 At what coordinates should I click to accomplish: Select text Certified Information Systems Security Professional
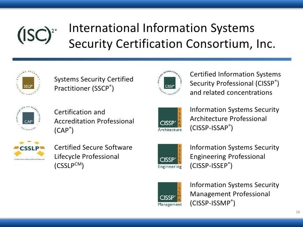click(236, 83)
